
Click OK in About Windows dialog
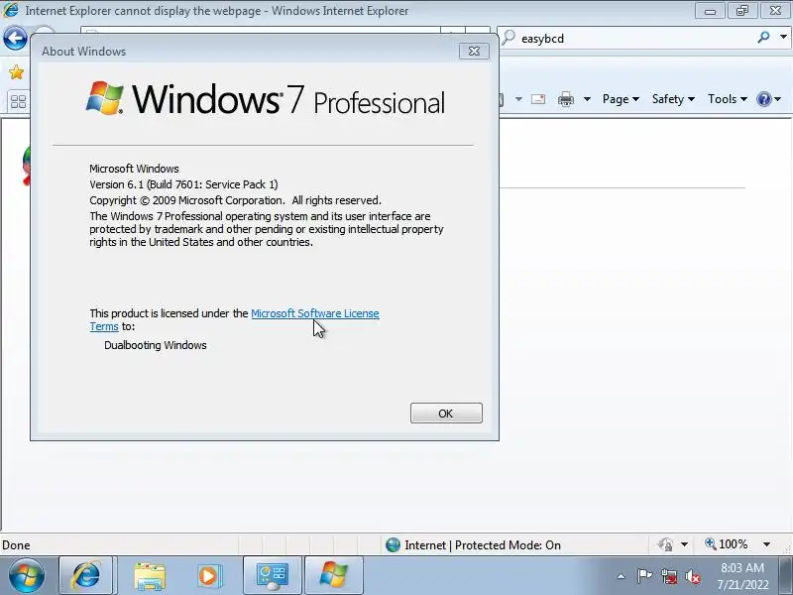[446, 413]
